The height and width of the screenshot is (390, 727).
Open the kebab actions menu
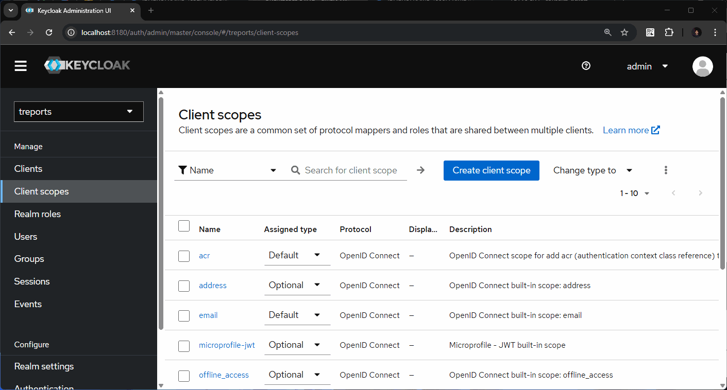(x=666, y=170)
